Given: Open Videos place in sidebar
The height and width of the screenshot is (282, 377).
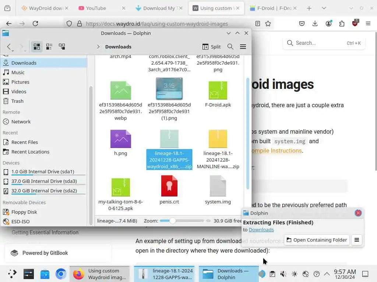Looking at the screenshot, I should click(44, 91).
